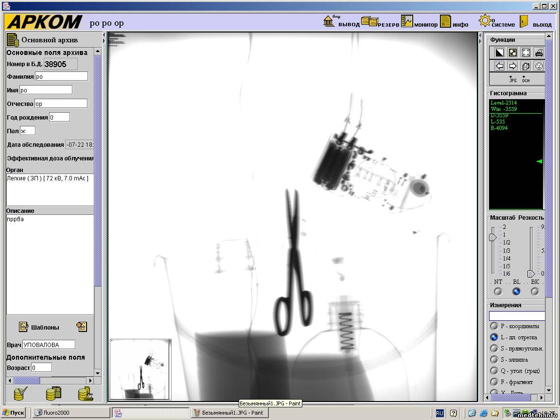Viewport: 560px width, 420px height.
Task: Select the 'S - эллипса' measurement option
Action: tap(494, 360)
